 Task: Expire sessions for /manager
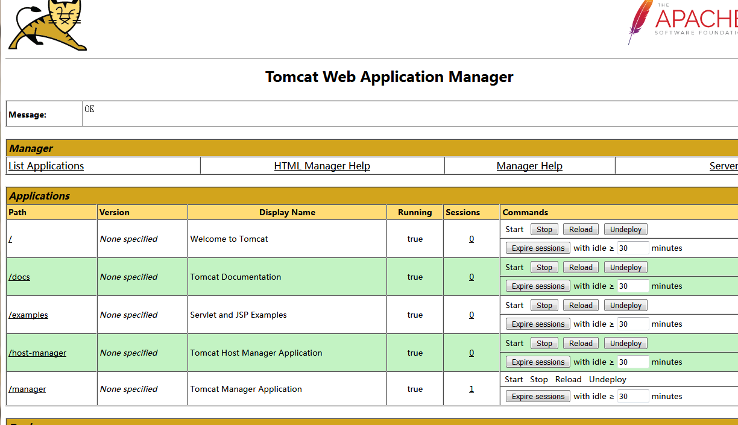pos(538,396)
